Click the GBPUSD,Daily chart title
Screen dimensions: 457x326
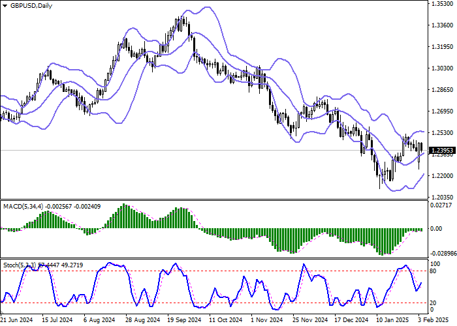coord(31,6)
